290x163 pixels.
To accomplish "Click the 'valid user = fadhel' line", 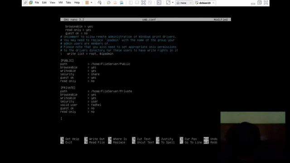I will coord(81,105).
